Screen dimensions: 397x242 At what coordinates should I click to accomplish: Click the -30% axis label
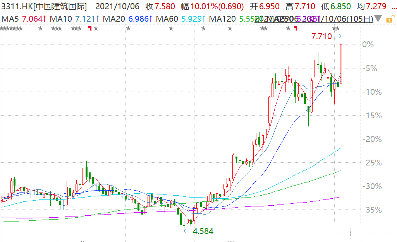click(372, 186)
